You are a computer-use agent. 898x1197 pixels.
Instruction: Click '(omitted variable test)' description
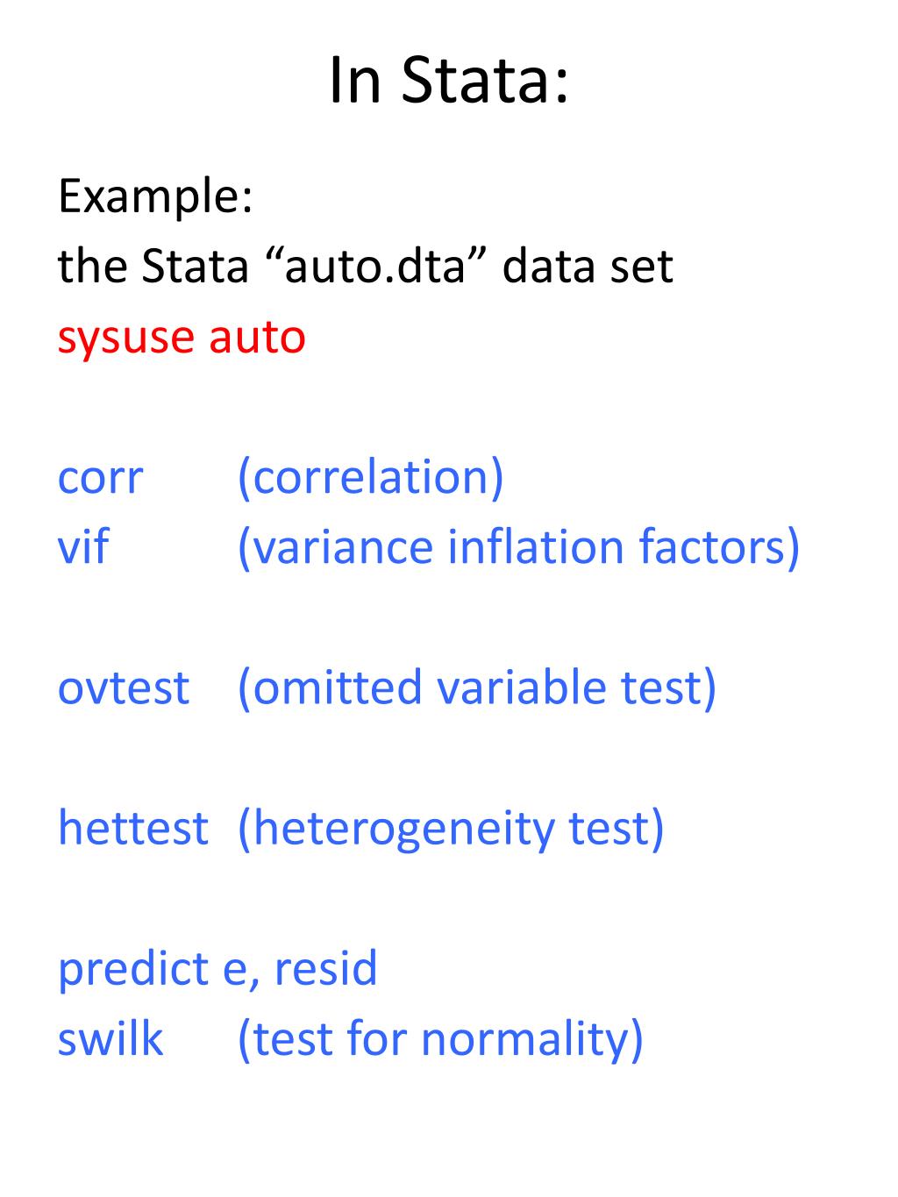coord(477,688)
